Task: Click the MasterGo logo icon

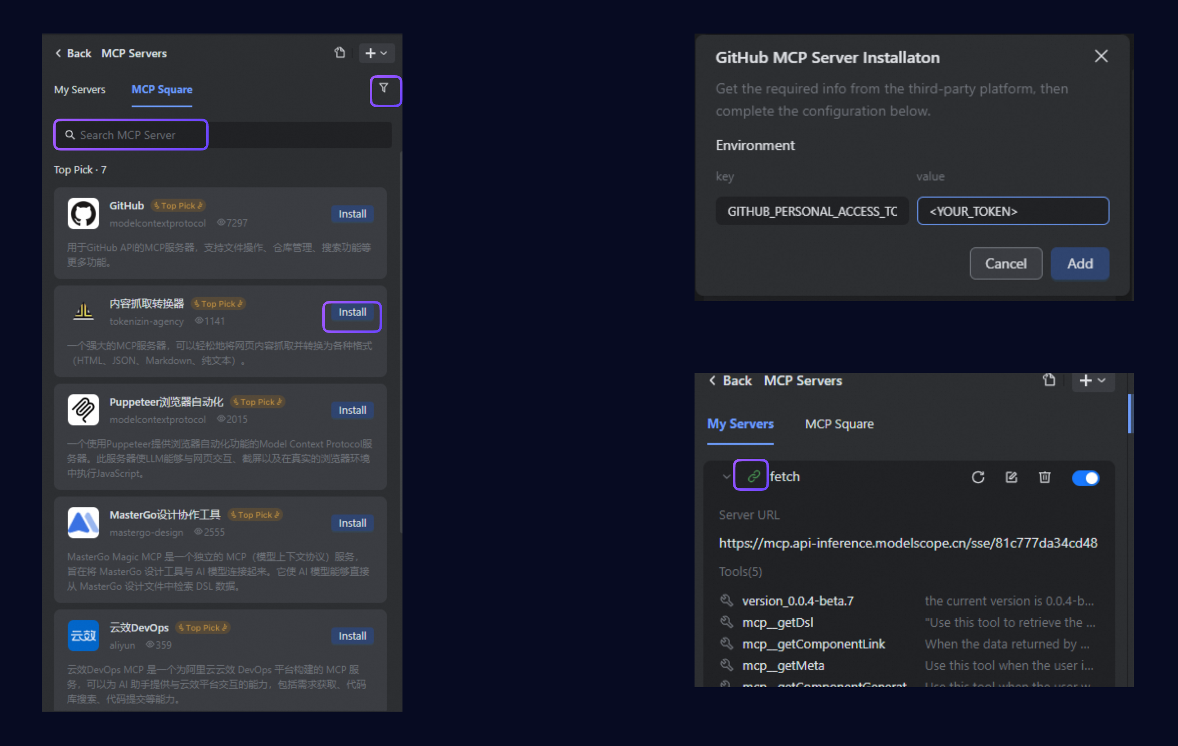Action: coord(83,523)
